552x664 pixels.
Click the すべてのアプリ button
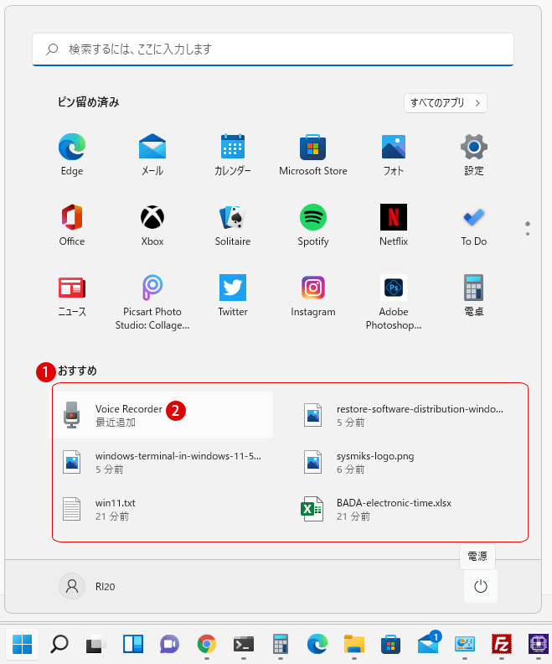click(x=446, y=103)
